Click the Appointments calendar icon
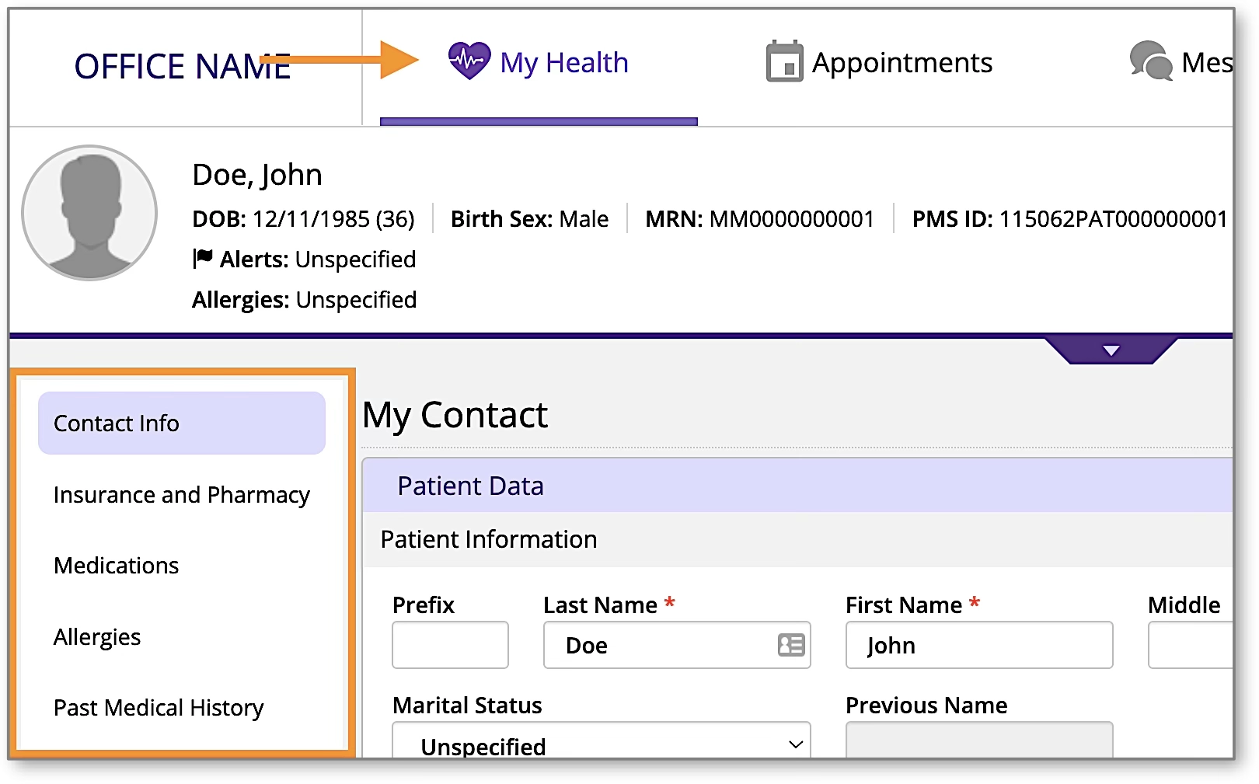Viewport: 1259px width, 784px height. point(784,61)
